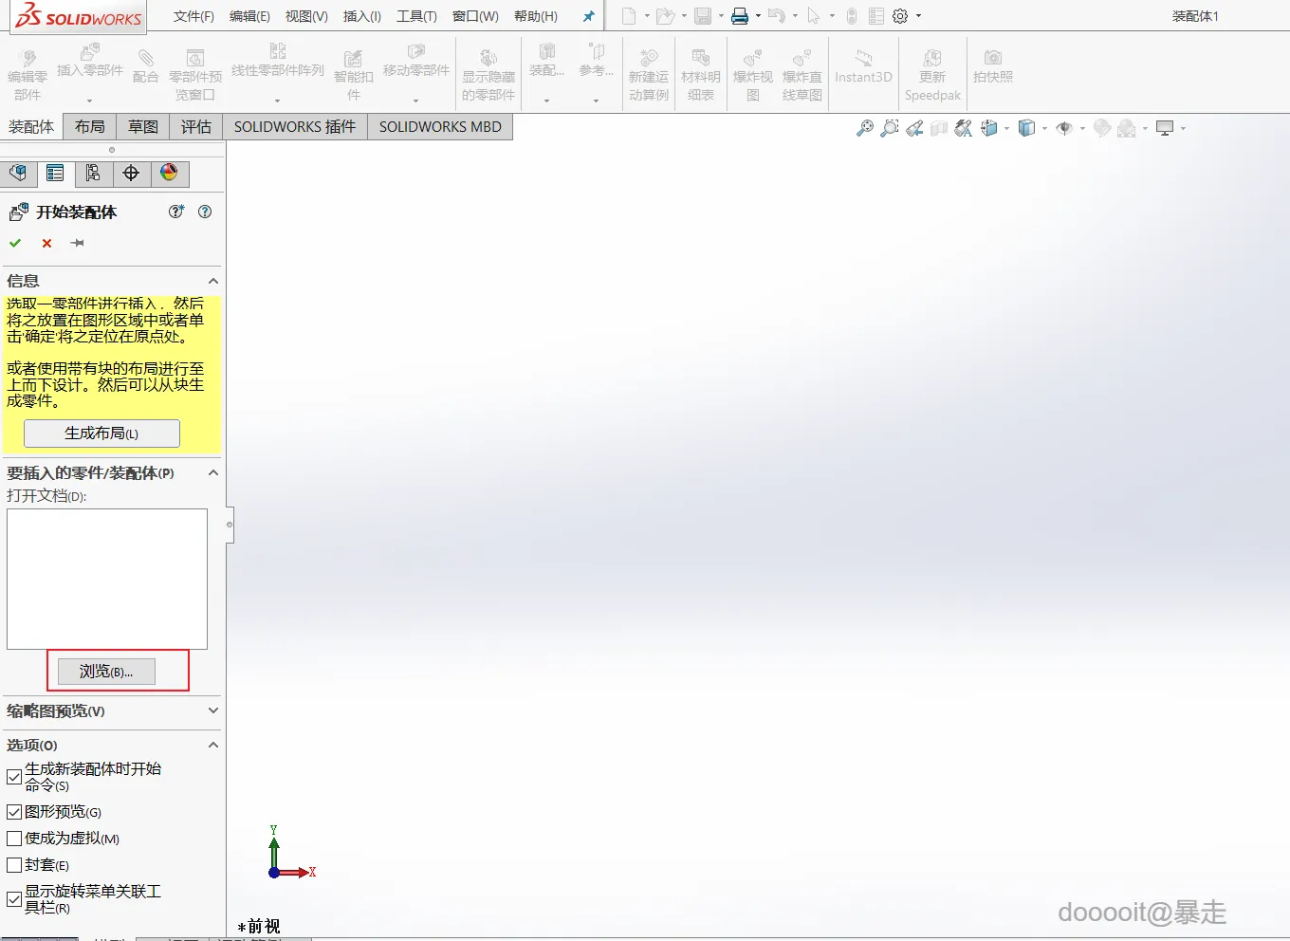This screenshot has width=1290, height=941.
Task: Click the Zoom to Area icon
Action: click(x=890, y=128)
